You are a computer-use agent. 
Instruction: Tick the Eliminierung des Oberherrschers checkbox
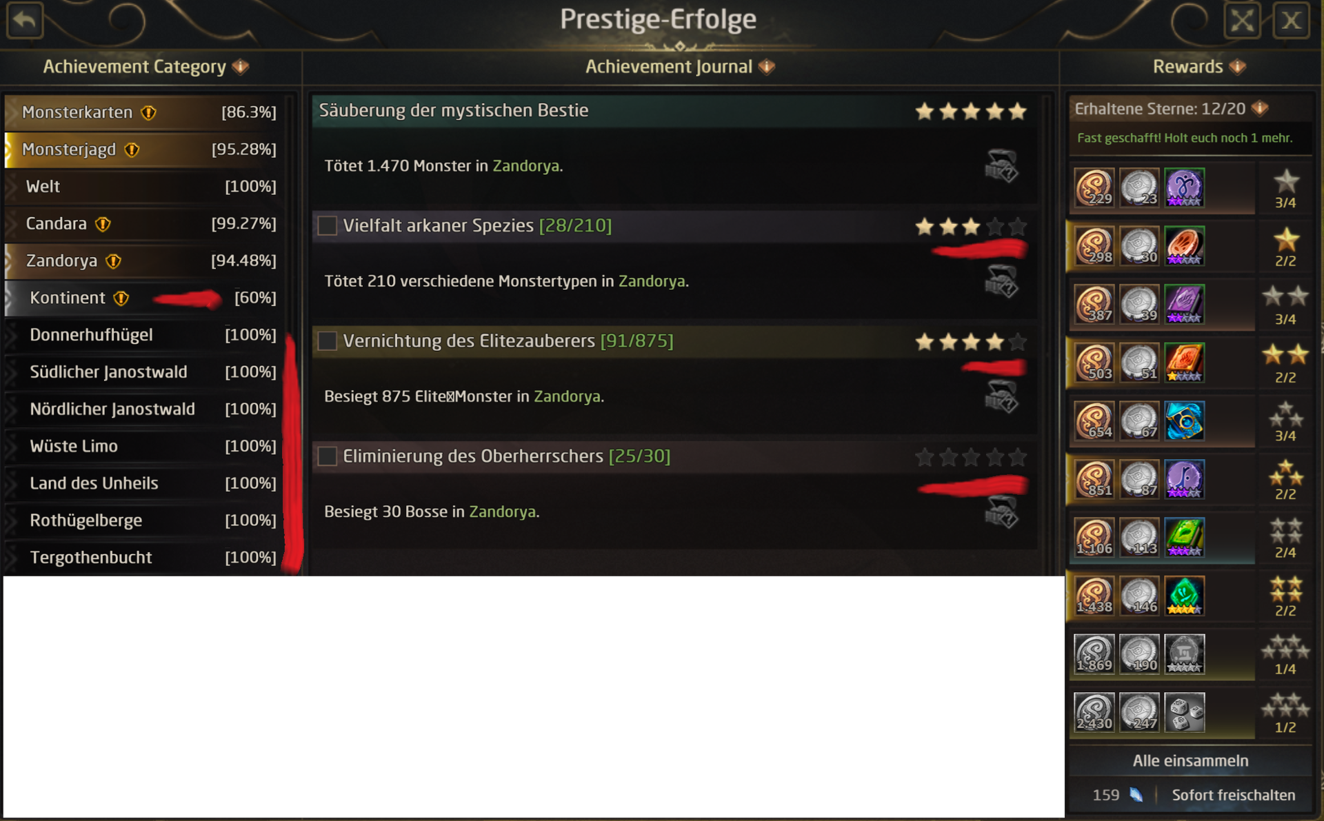click(328, 456)
